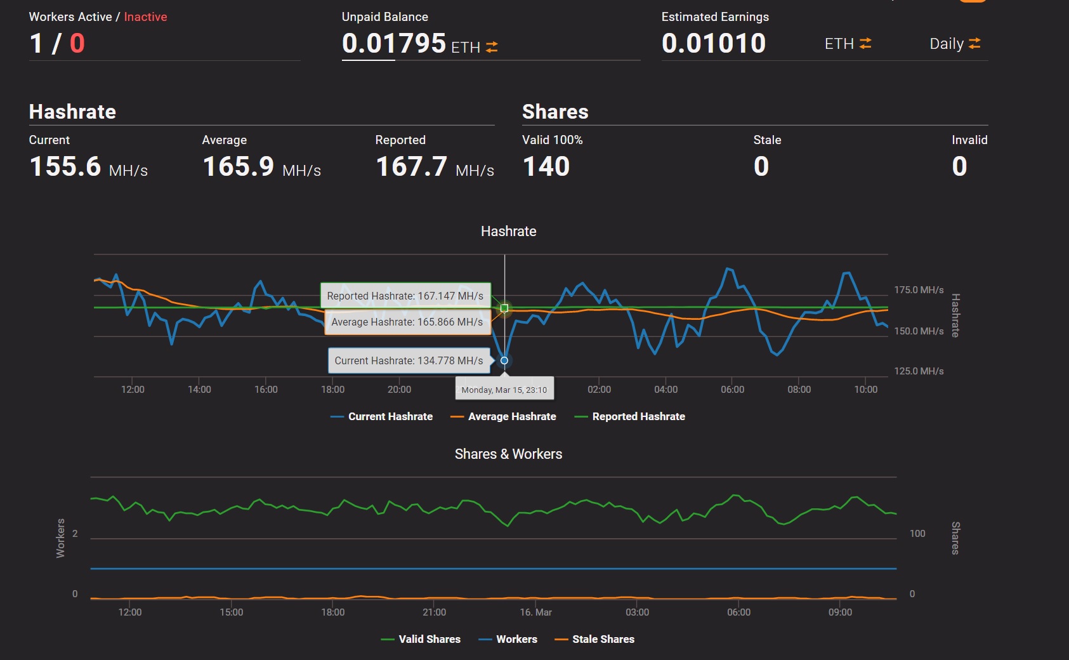Click the 150.0 MH/s axis label

(x=919, y=331)
